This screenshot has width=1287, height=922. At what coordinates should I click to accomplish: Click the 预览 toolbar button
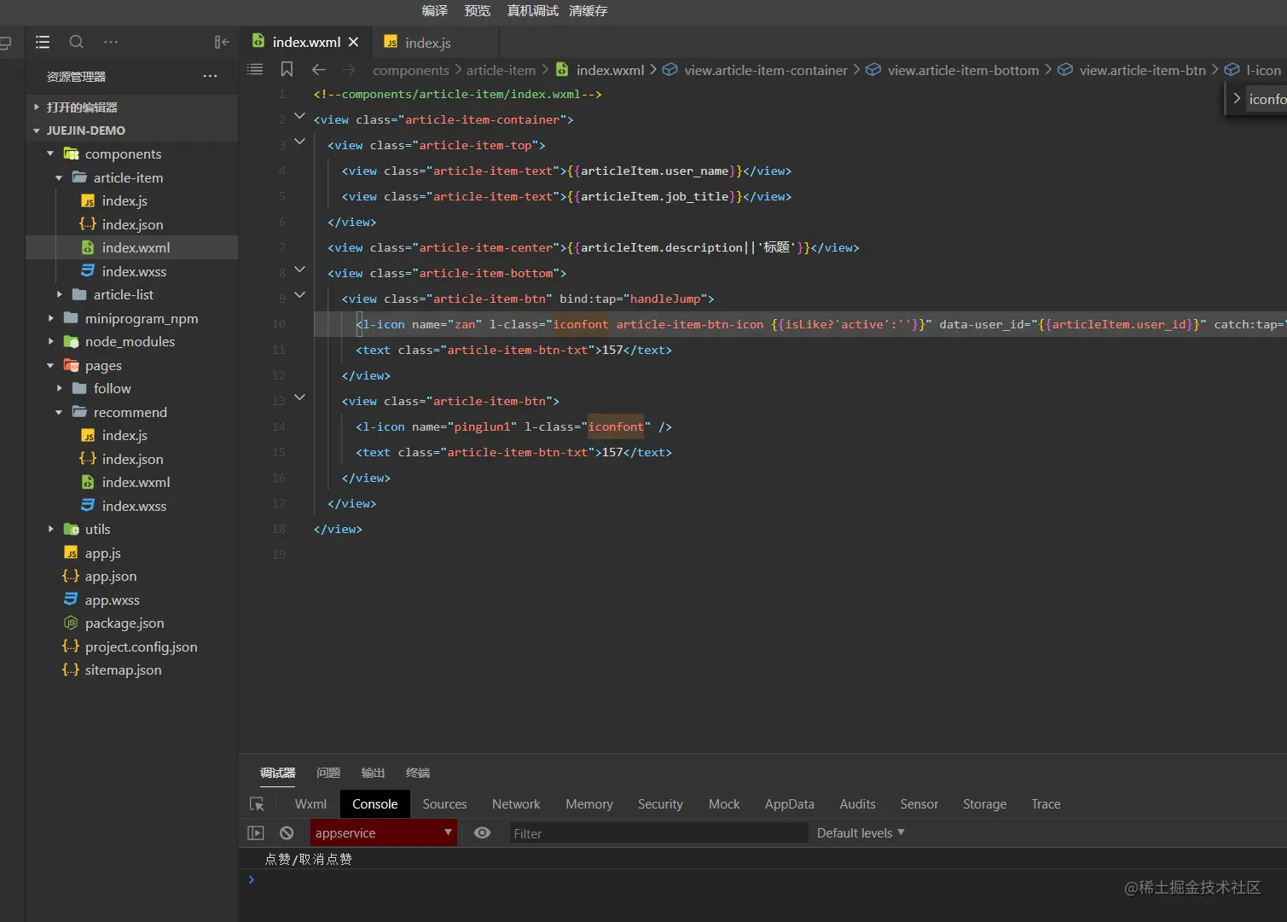478,11
